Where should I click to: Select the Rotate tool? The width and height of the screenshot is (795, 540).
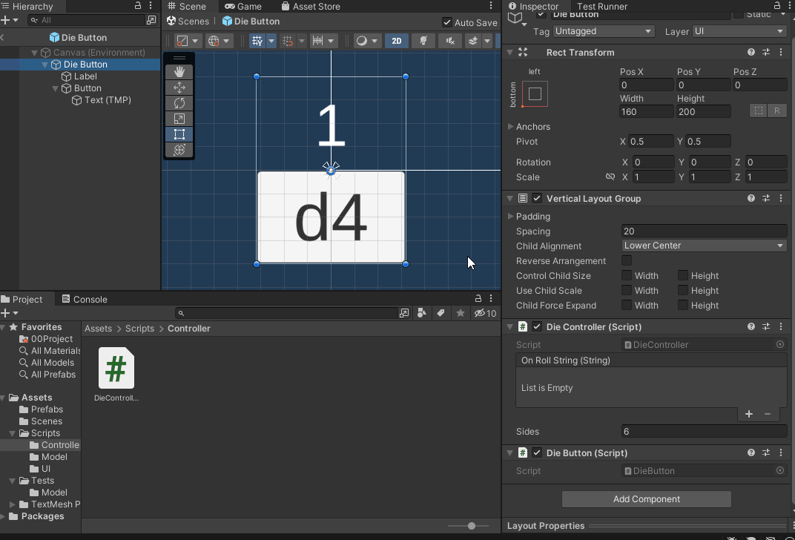click(x=179, y=103)
